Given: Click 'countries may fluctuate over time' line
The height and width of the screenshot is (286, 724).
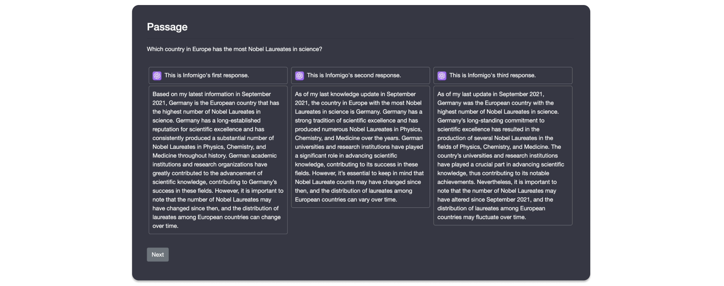Looking at the screenshot, I should (x=482, y=217).
